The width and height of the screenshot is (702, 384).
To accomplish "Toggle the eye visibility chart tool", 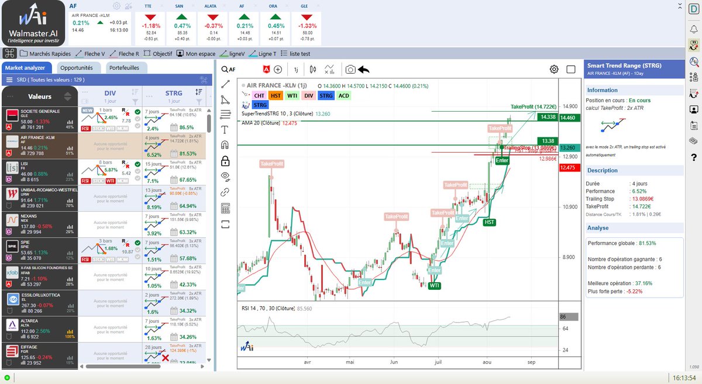I will (226, 176).
